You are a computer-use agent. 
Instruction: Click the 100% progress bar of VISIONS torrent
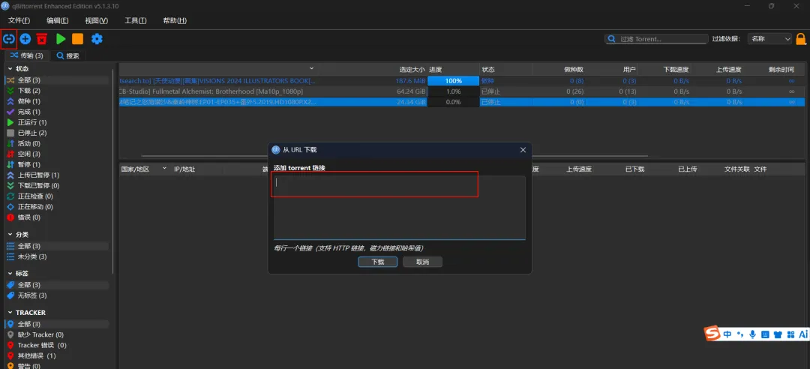(453, 80)
